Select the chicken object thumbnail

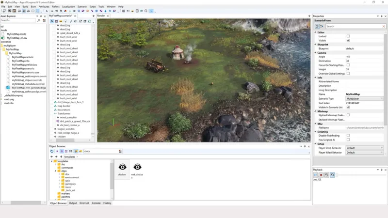[122, 169]
